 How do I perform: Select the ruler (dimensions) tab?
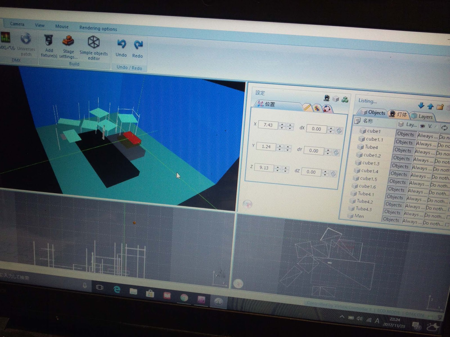308,107
